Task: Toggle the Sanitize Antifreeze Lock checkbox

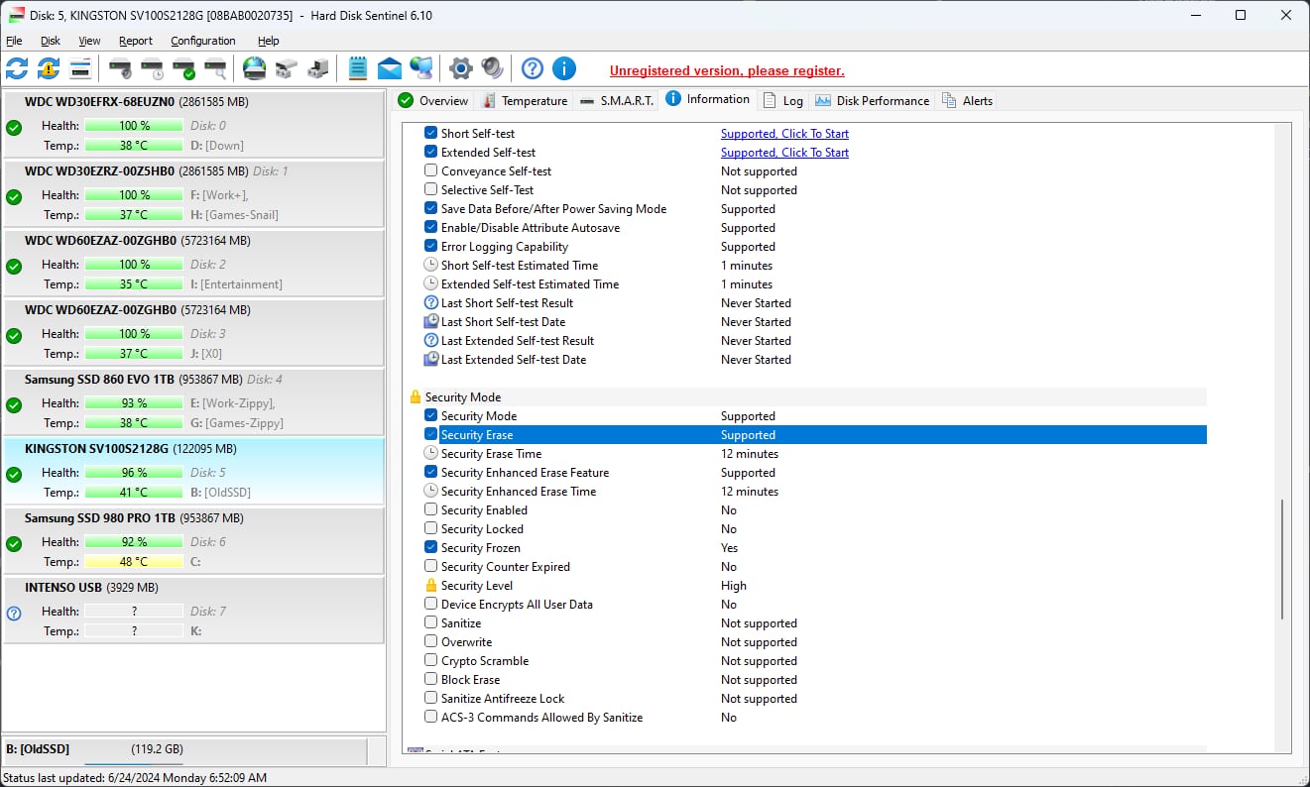Action: pyautogui.click(x=430, y=699)
